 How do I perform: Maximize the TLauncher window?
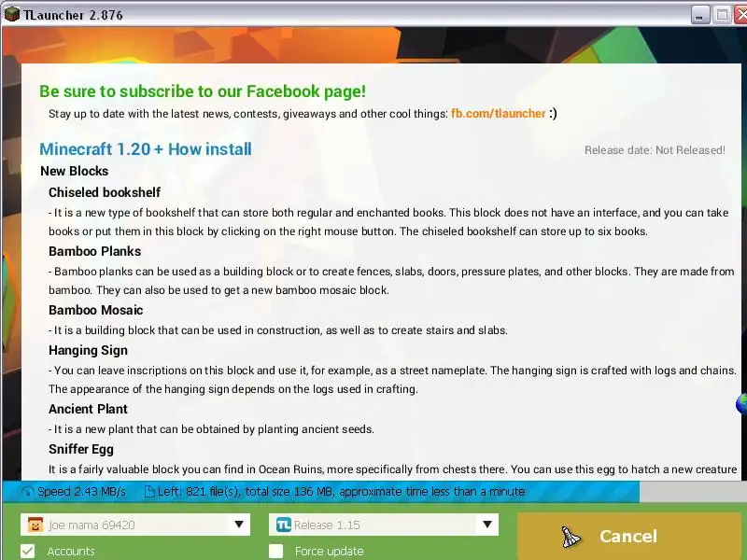722,15
